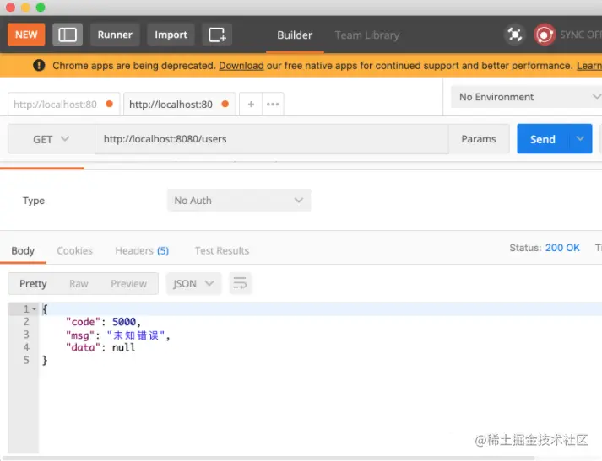The height and width of the screenshot is (461, 602).
Task: Switch to the Builder tab
Action: [295, 35]
